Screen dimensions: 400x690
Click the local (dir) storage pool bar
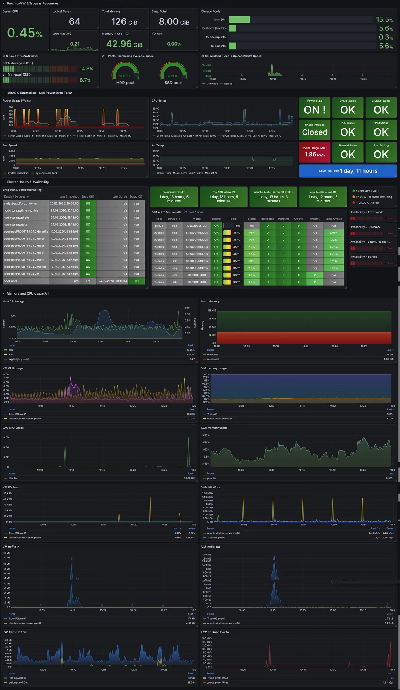(239, 20)
